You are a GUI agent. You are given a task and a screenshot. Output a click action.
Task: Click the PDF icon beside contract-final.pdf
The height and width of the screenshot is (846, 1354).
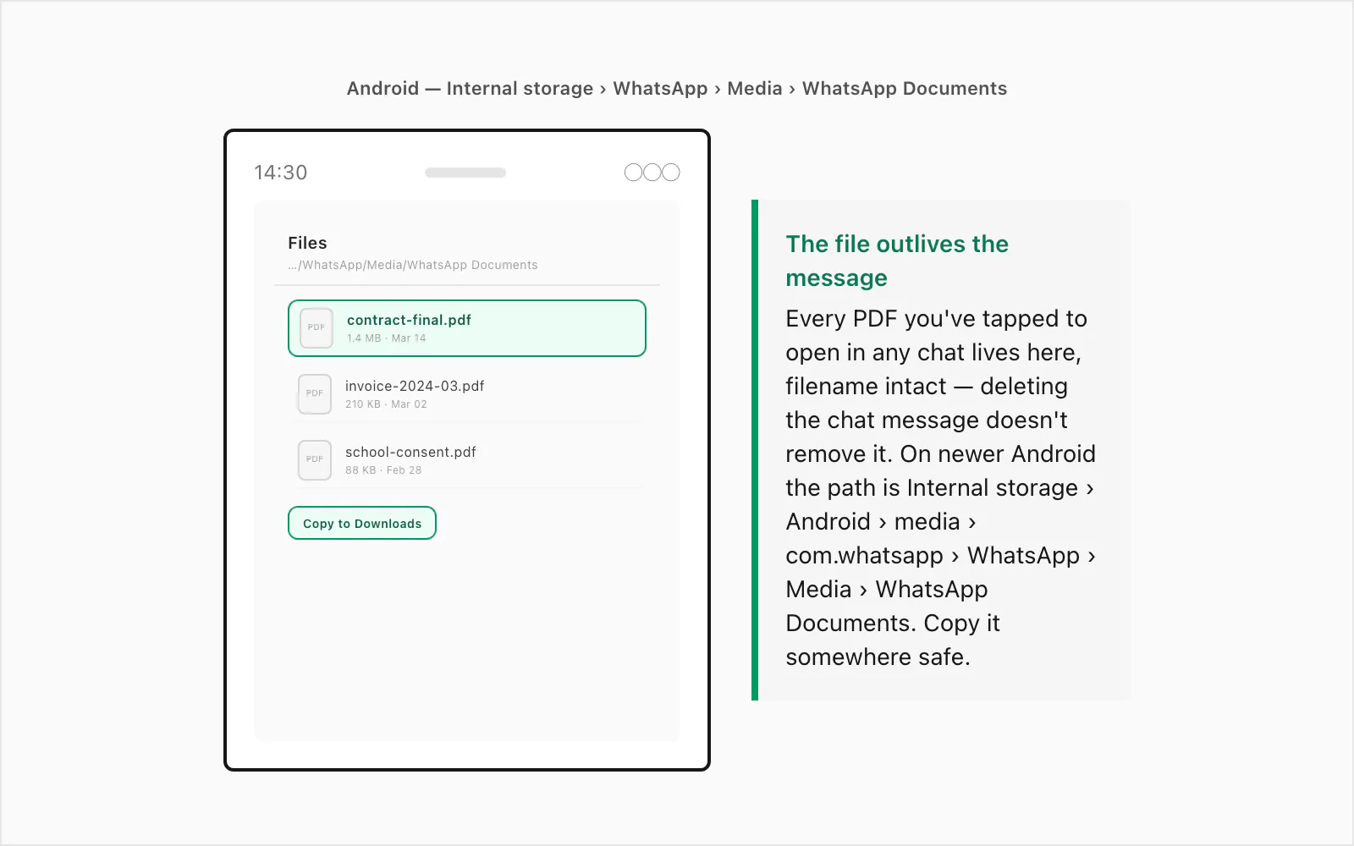(x=316, y=328)
